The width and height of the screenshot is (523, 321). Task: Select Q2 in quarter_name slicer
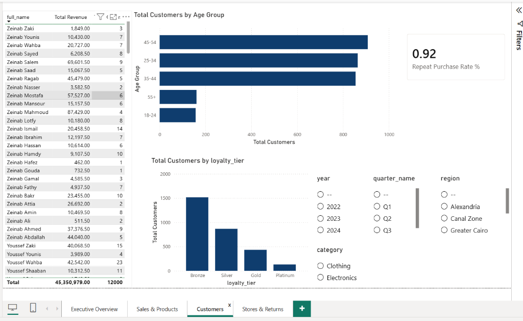pyautogui.click(x=377, y=218)
